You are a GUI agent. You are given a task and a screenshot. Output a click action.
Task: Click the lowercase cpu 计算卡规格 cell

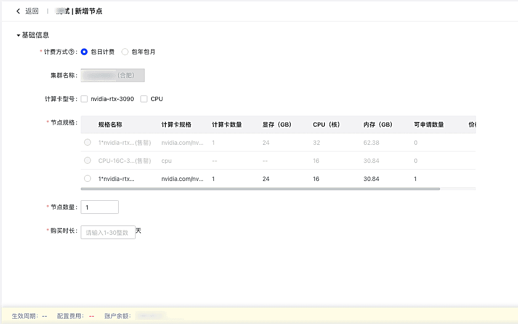pos(167,161)
